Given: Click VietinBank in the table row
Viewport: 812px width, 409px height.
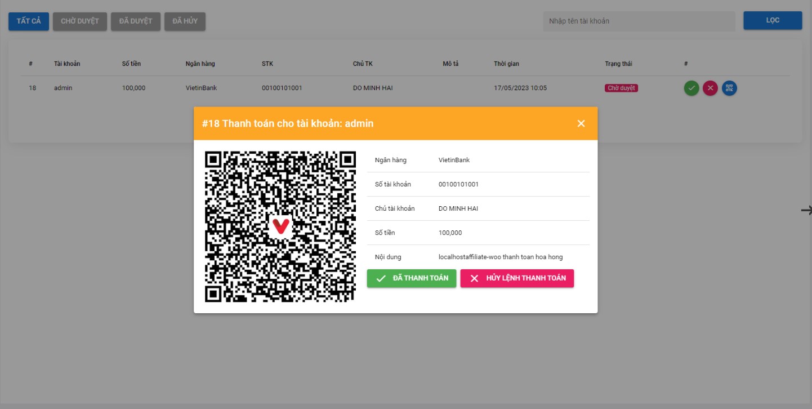Looking at the screenshot, I should click(201, 88).
